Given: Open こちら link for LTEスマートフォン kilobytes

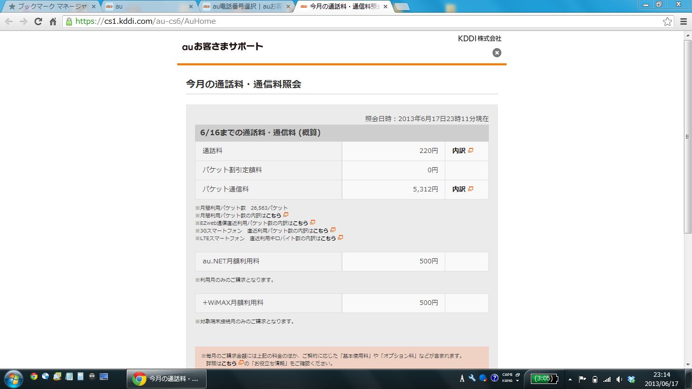Looking at the screenshot, I should tap(332, 238).
